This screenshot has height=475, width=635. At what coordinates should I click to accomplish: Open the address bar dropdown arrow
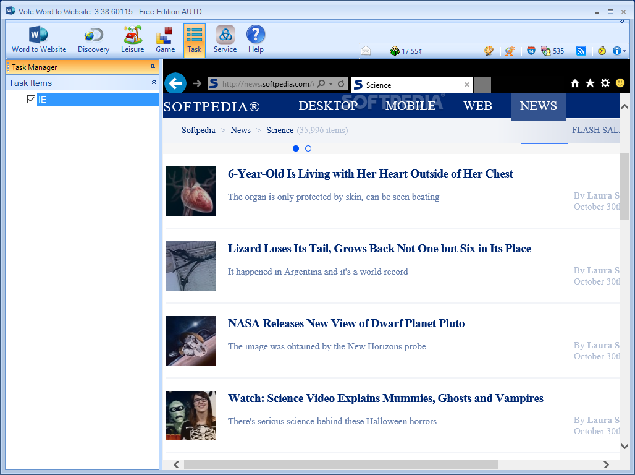click(330, 84)
